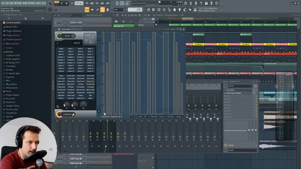
Task: Expand Plugin database folder
Action: pyautogui.click(x=14, y=31)
